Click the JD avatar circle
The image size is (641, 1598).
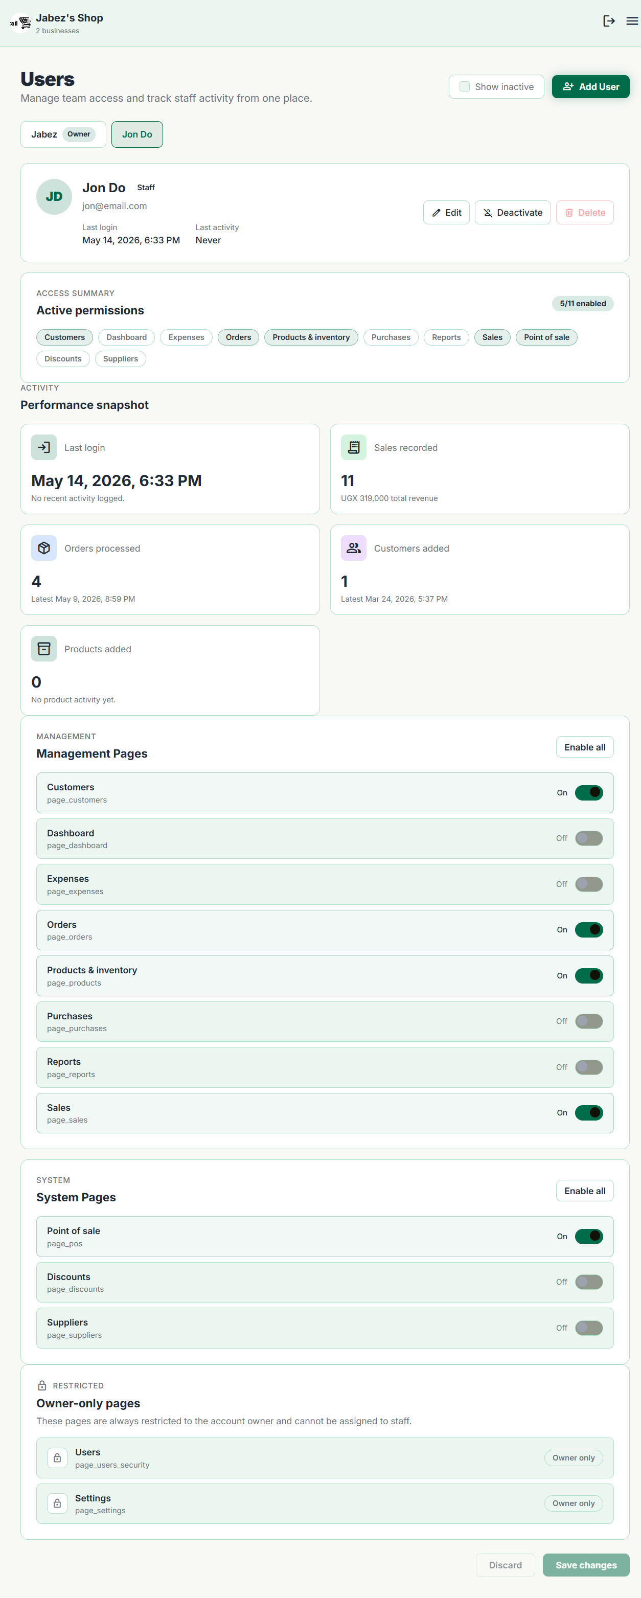coord(54,197)
